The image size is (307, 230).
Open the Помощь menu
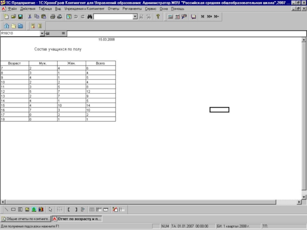point(178,9)
